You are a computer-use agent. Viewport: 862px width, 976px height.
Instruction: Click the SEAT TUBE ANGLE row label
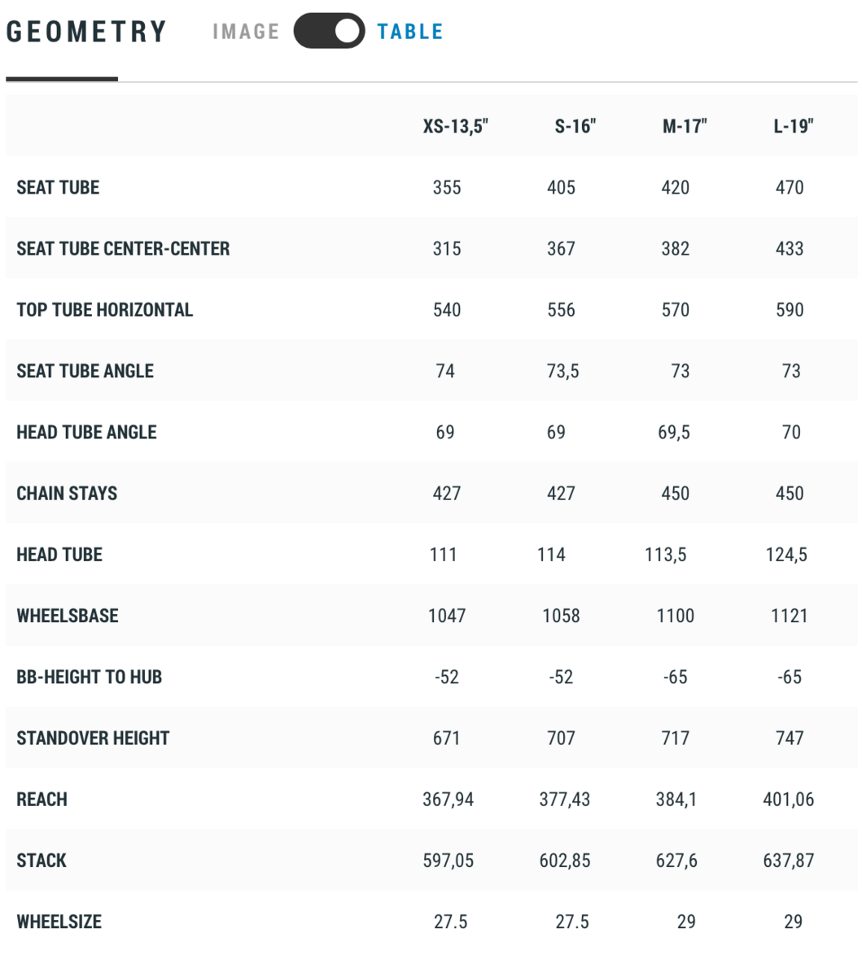tap(85, 371)
